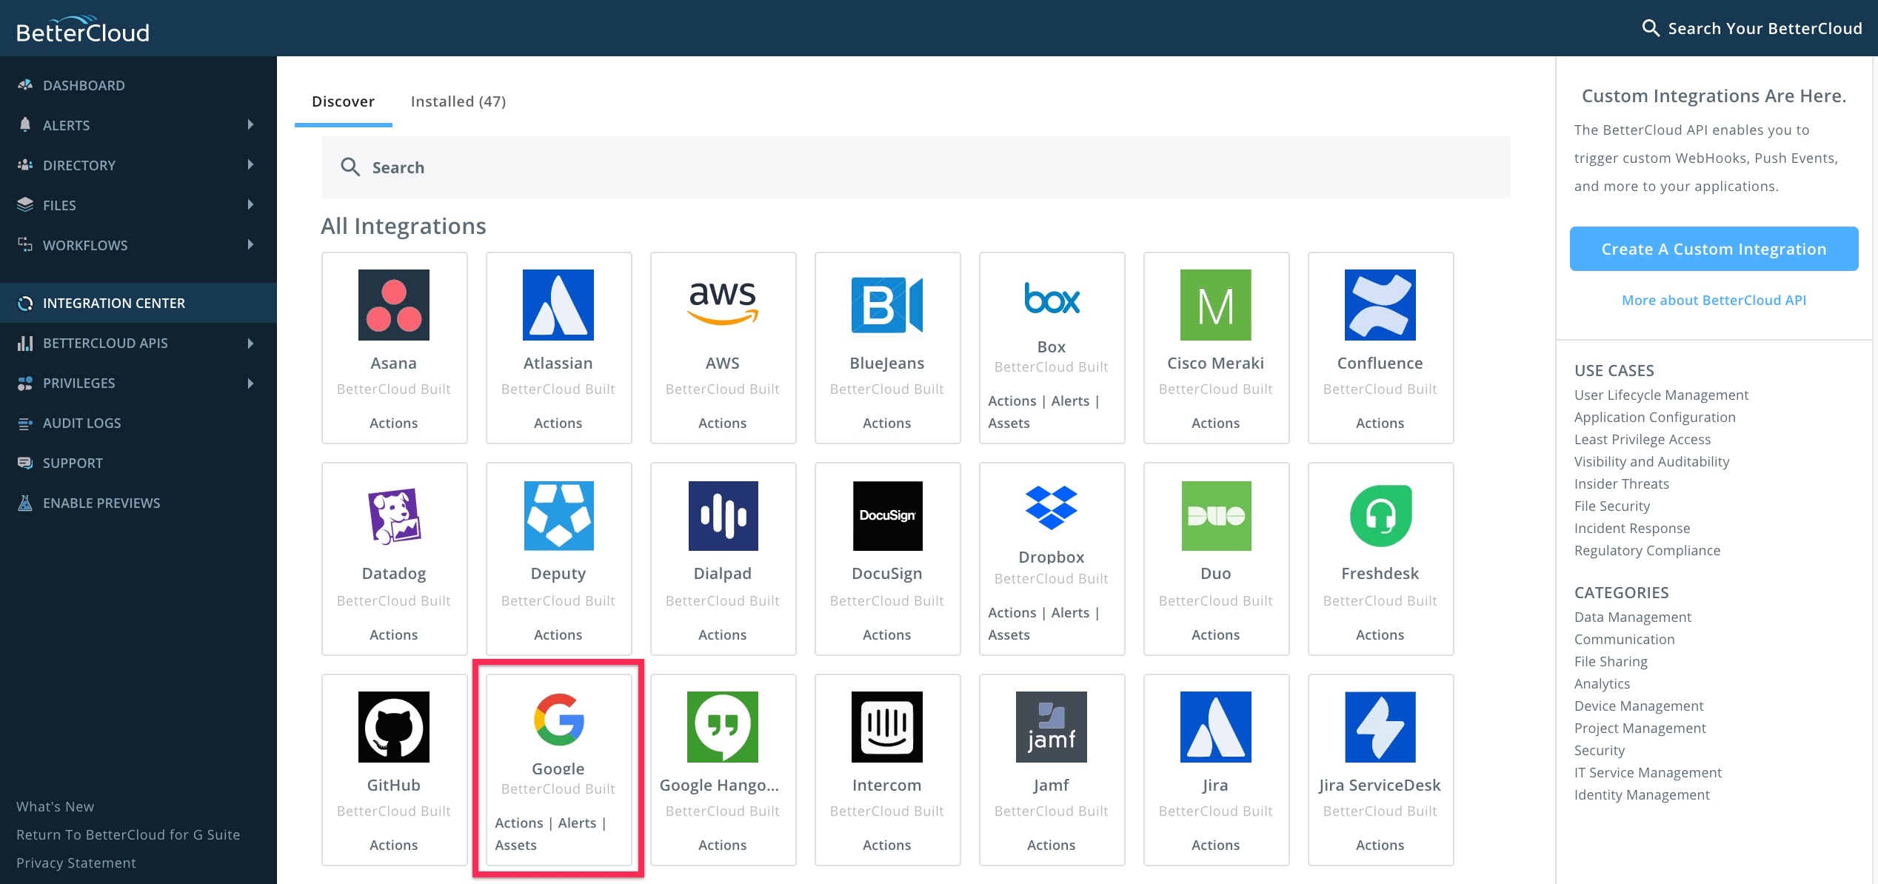
Task: Open the Audit Logs section
Action: (81, 423)
